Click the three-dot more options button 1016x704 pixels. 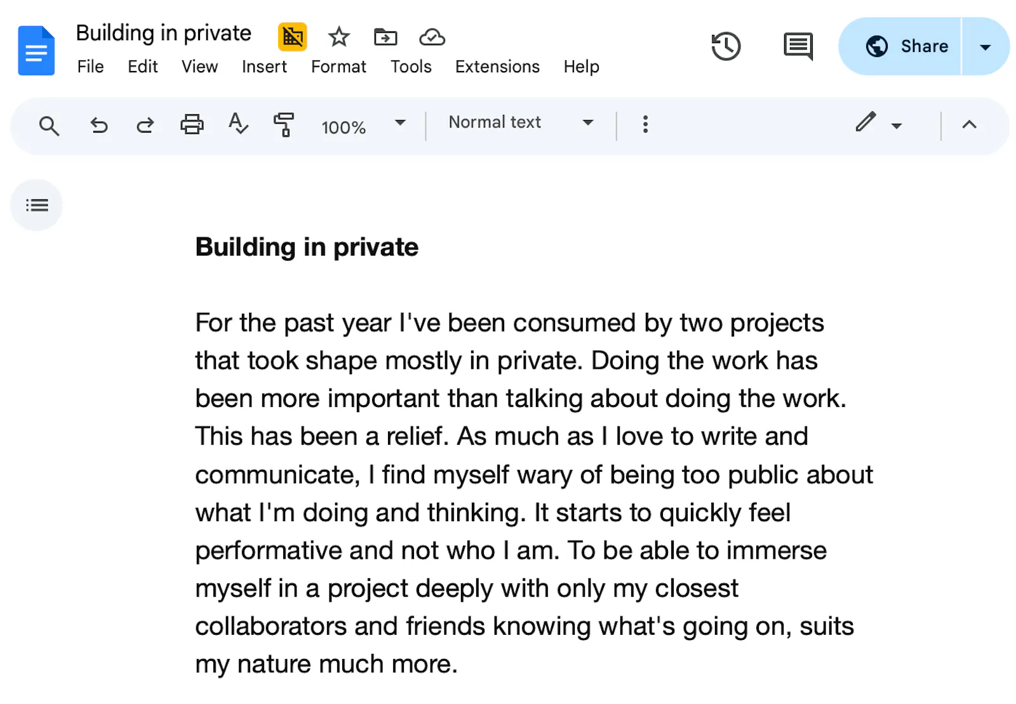645,124
